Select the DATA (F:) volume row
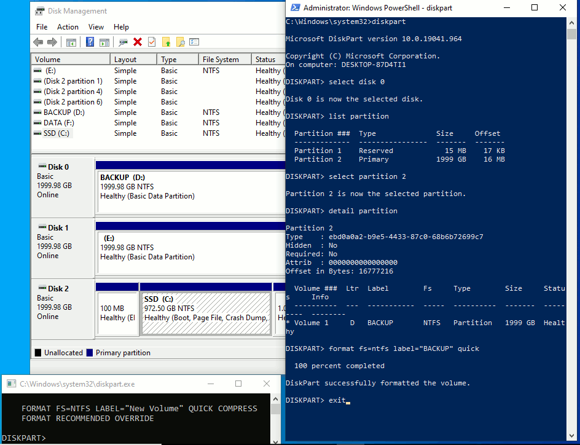 tap(159, 123)
